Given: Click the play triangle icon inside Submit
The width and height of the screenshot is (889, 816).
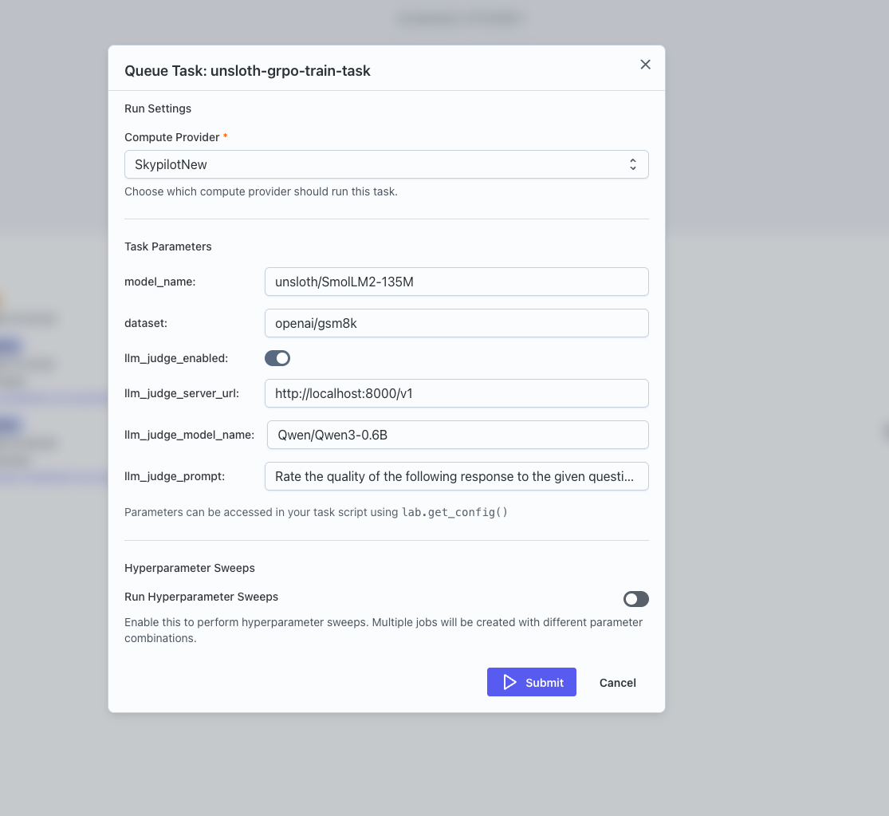Looking at the screenshot, I should [511, 682].
